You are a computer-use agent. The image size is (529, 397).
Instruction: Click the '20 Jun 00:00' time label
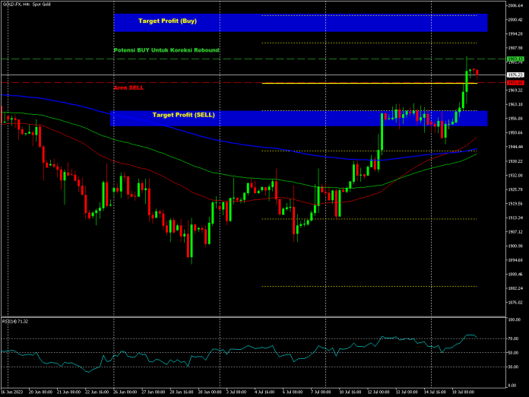pos(40,392)
